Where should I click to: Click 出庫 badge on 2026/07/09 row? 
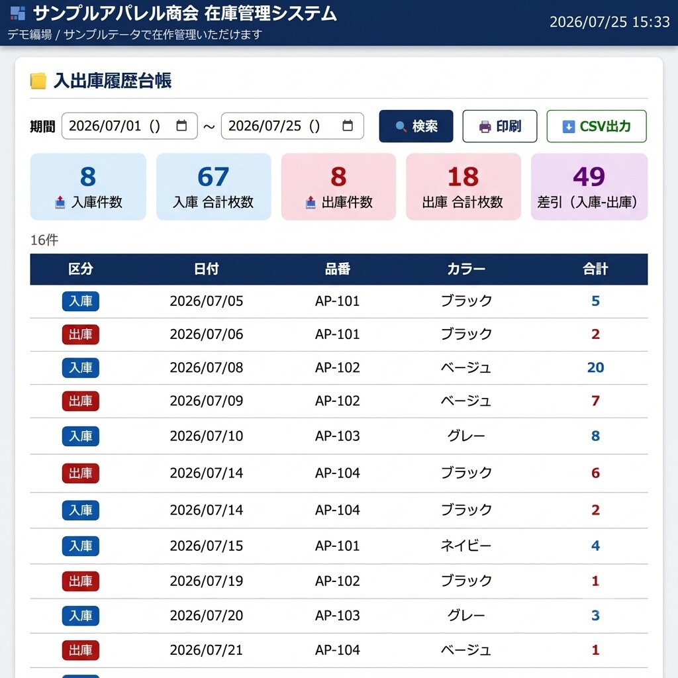(x=81, y=401)
